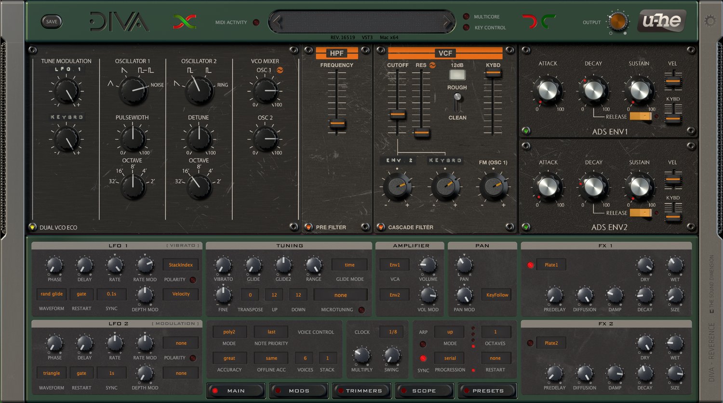Click the DUAL VCO ECO module selector triangle
This screenshot has height=403, width=723.
pyautogui.click(x=32, y=227)
